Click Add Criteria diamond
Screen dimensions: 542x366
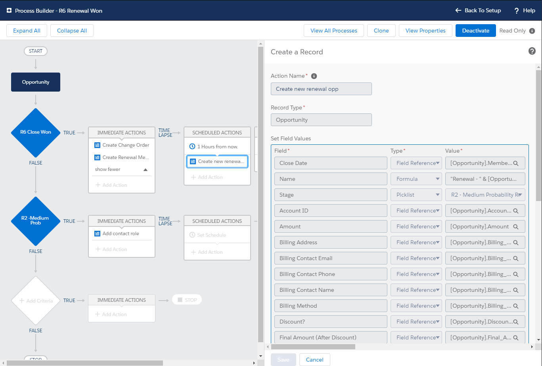pyautogui.click(x=36, y=301)
